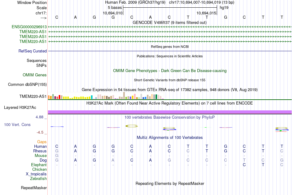Click Repeating Elements by RepeatMasker title
Viewport: 292px width, 195px height.
[170, 183]
